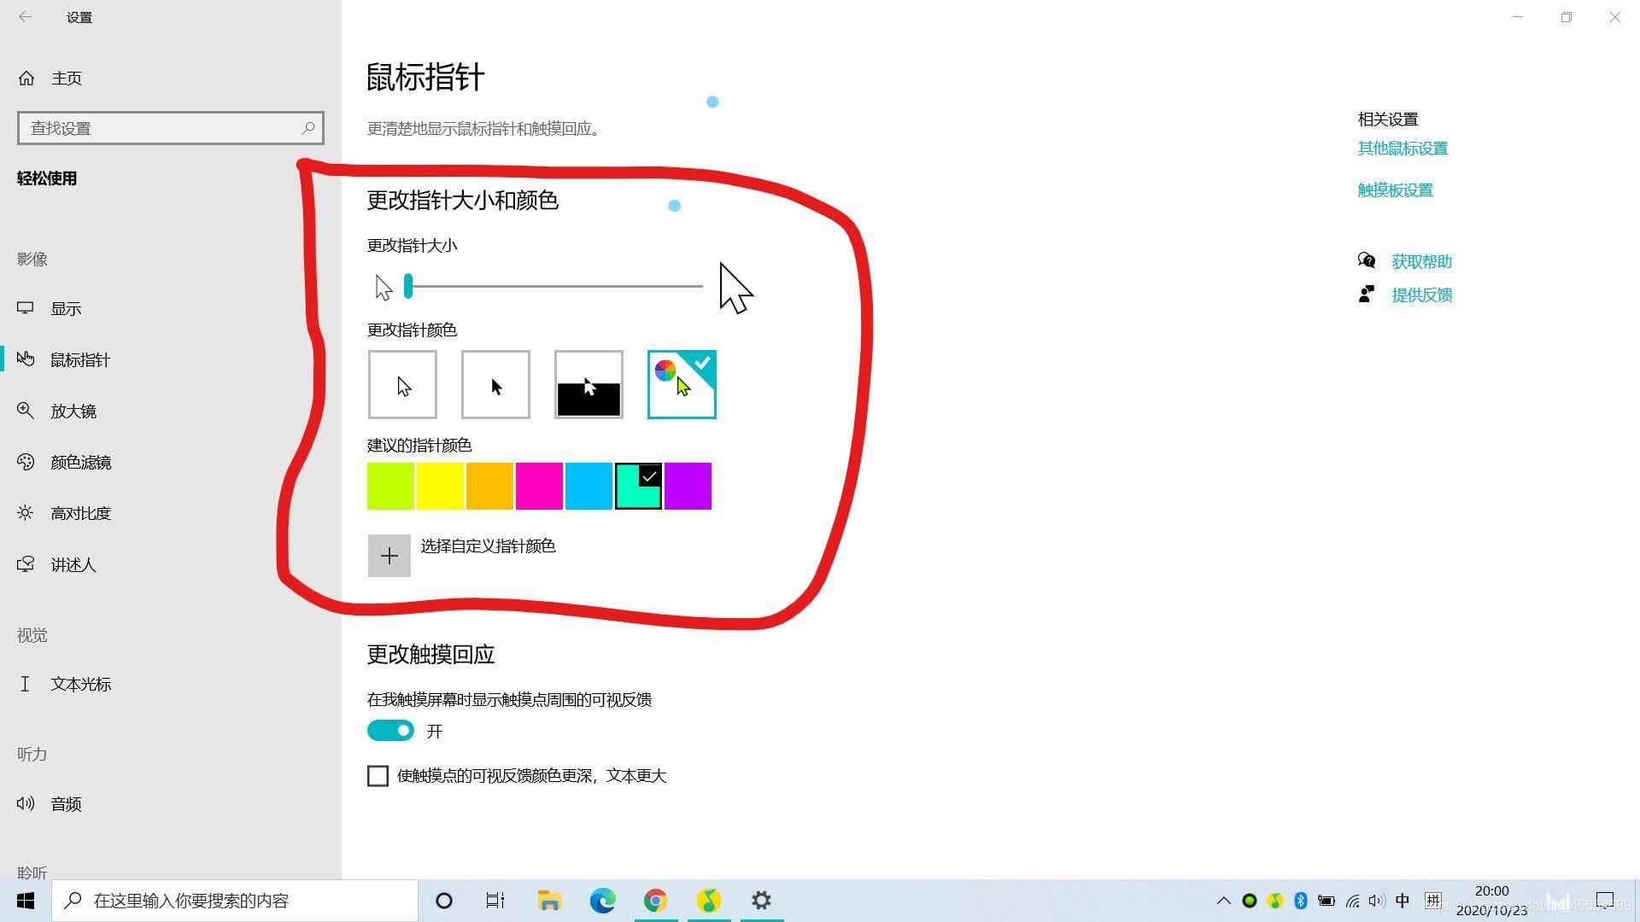Click yellow QQ Music tray icon

pos(1274,901)
